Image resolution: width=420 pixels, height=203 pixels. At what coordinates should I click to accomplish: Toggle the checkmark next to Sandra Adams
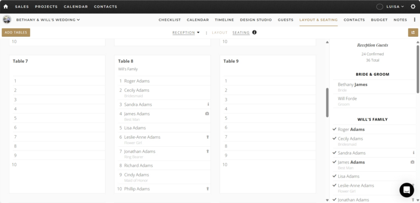(334, 153)
